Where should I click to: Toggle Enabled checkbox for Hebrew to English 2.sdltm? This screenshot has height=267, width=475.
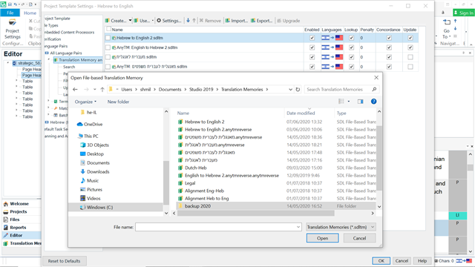312,38
